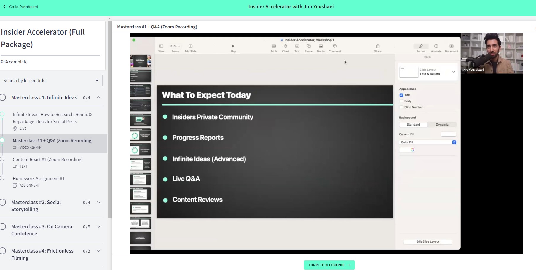Switch background to the Dynamic tab
536x270 pixels.
(442, 124)
